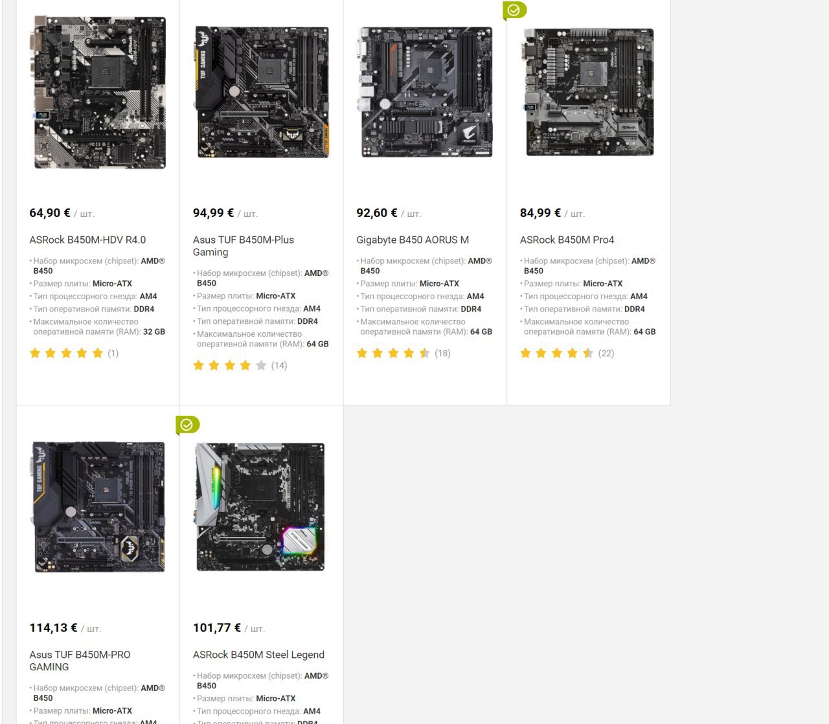The width and height of the screenshot is (829, 724).
Task: Click the green checkmark badge on ASRock B450M Steel Legend
Action: click(187, 425)
